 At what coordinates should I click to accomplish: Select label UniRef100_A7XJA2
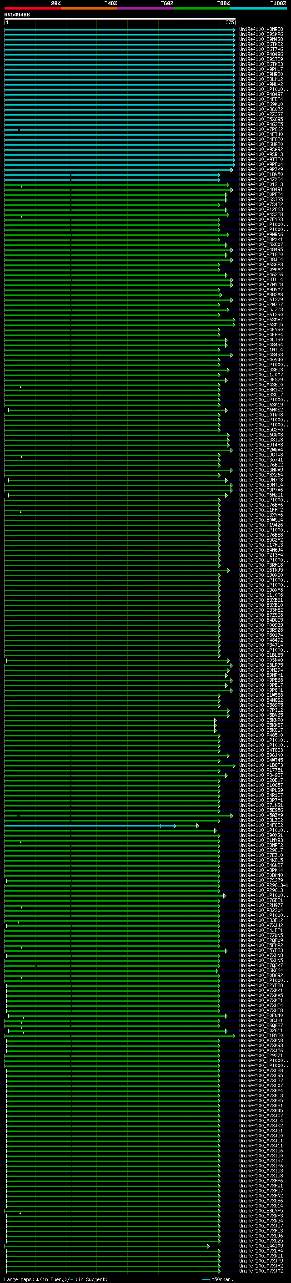(261, 1271)
